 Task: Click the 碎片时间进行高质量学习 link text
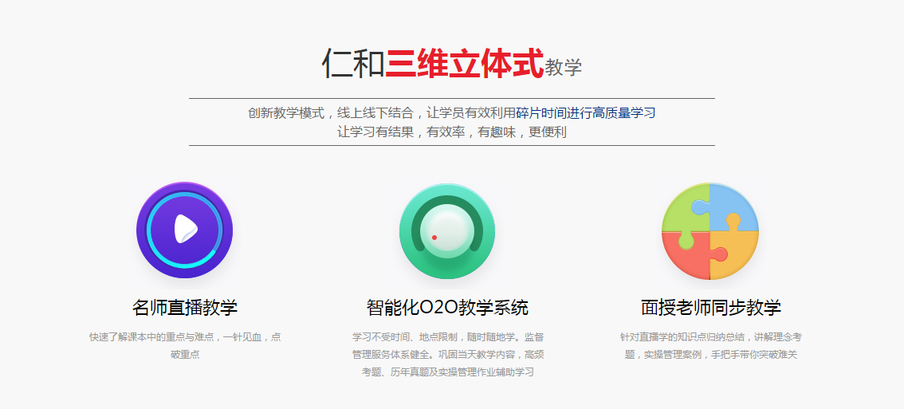586,113
